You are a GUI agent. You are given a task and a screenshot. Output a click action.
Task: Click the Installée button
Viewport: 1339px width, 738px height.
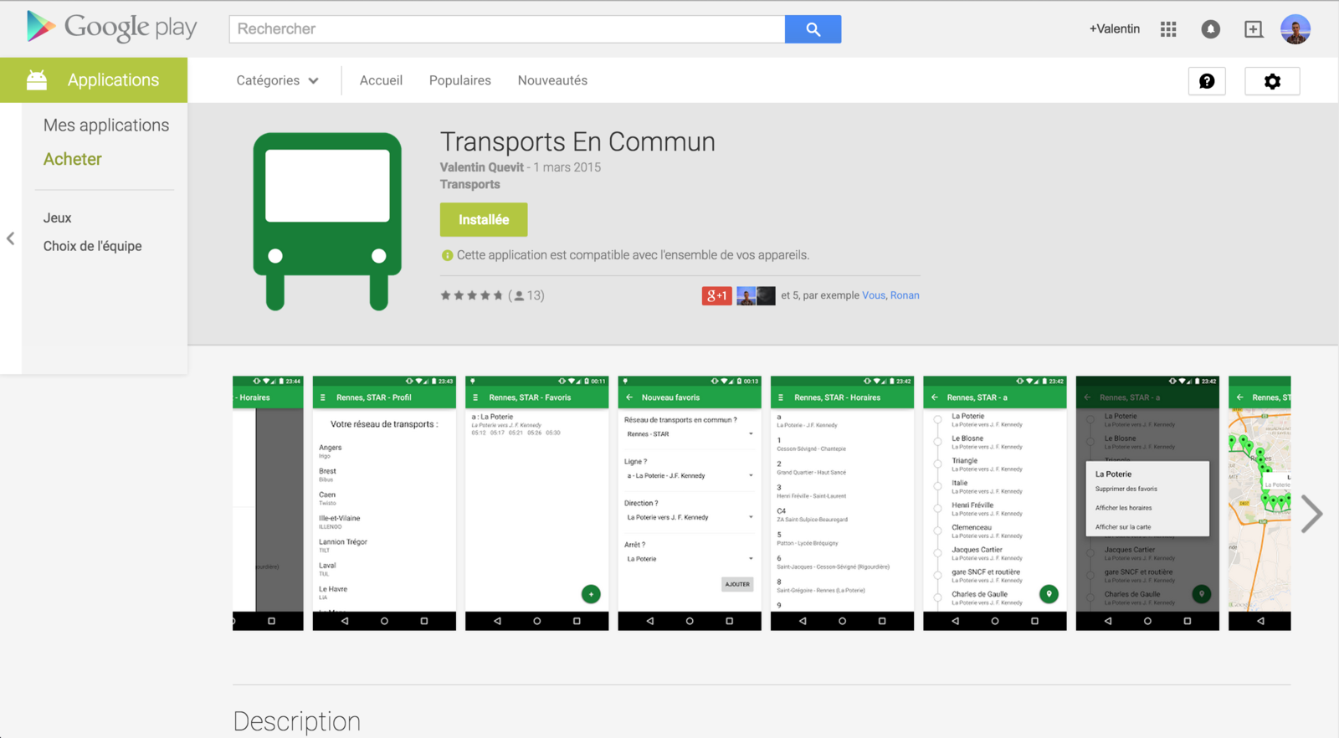click(x=484, y=219)
